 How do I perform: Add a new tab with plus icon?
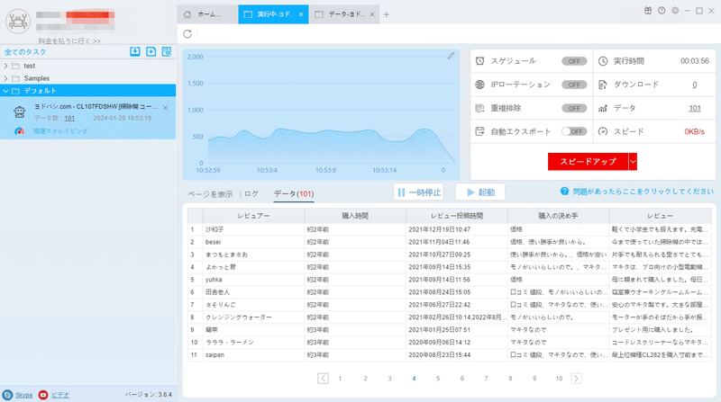[387, 14]
